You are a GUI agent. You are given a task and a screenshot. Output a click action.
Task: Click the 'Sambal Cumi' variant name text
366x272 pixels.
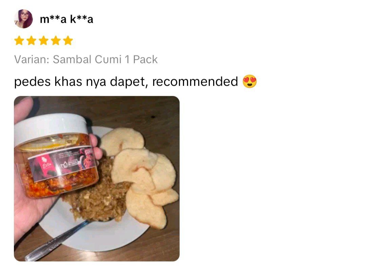87,60
